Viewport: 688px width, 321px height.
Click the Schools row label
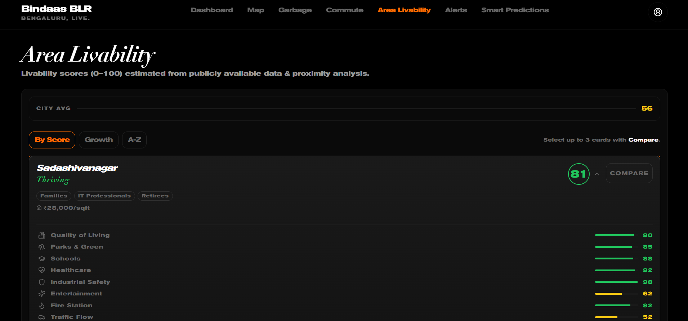pos(66,259)
